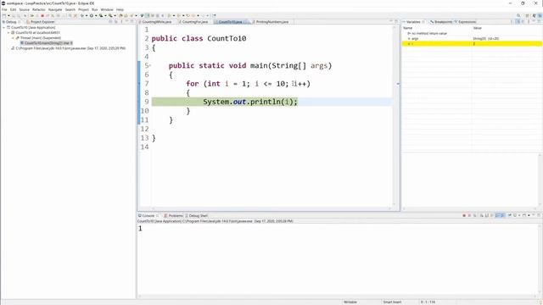Collapse CountTo10 [Java Application] tree node
This screenshot has height=305, width=543.
pos(3,27)
